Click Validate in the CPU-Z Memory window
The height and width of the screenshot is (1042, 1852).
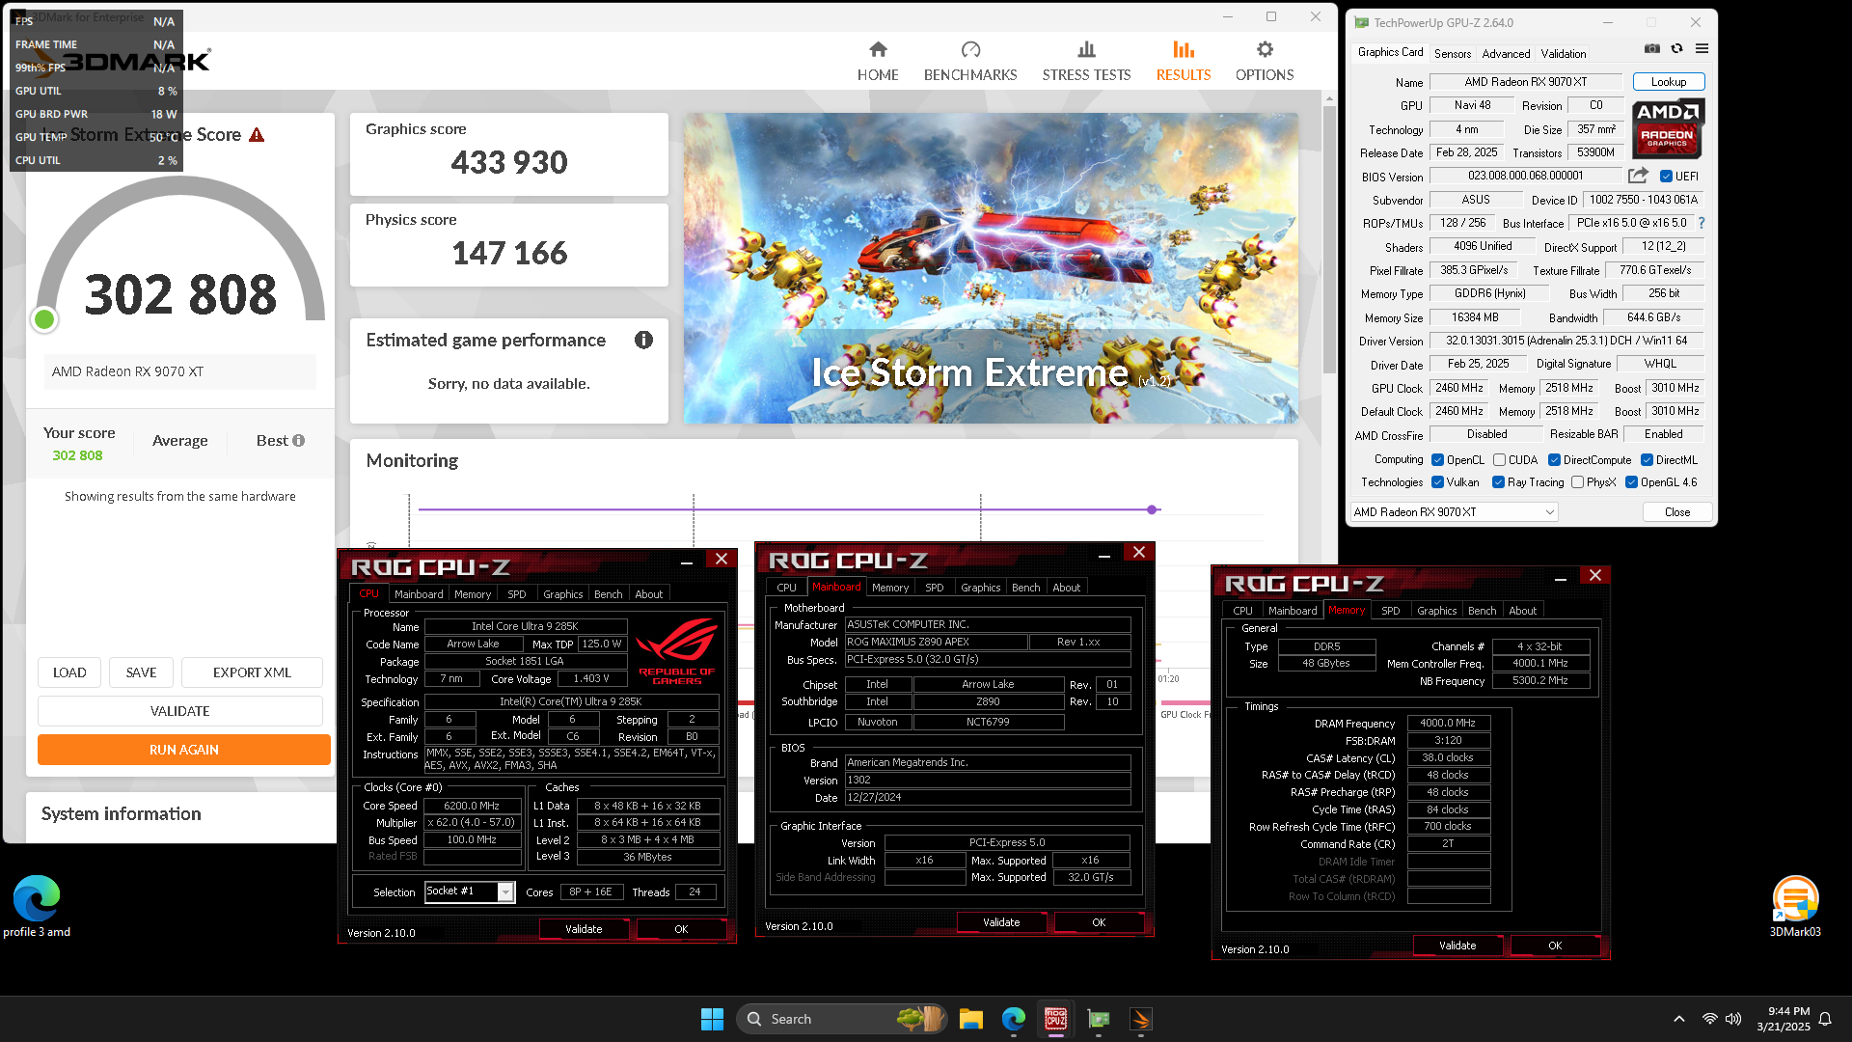point(1457,946)
